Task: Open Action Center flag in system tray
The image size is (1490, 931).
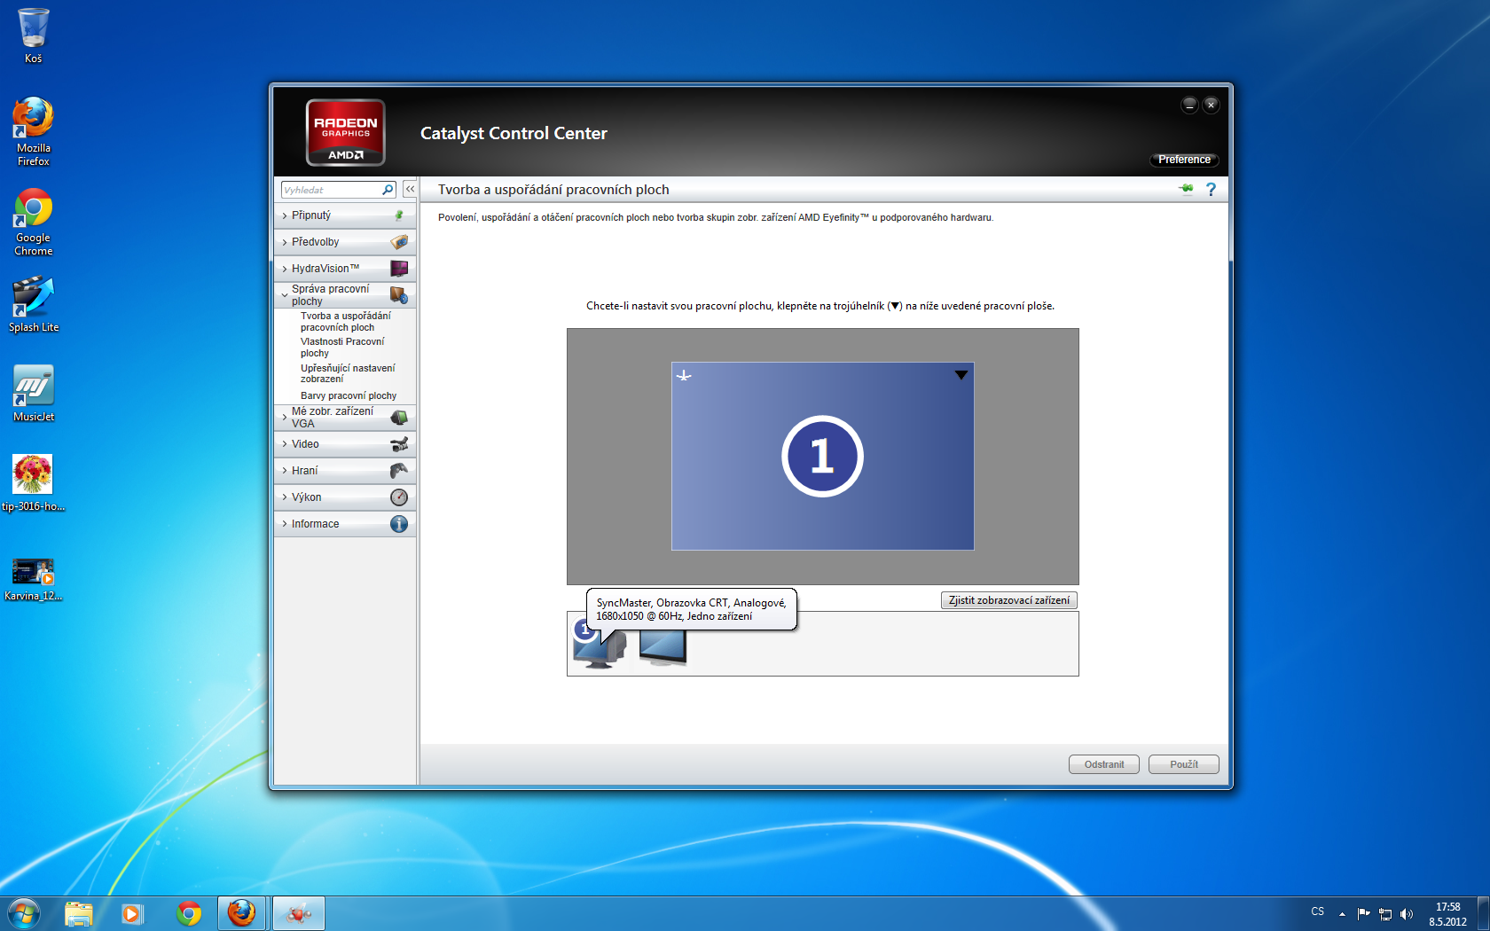Action: pos(1364,913)
